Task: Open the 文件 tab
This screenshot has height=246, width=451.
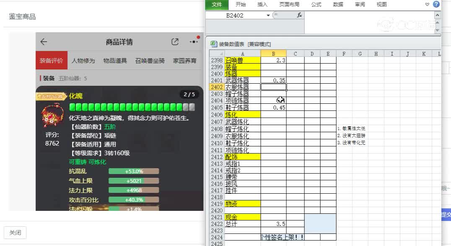Action: tap(217, 5)
